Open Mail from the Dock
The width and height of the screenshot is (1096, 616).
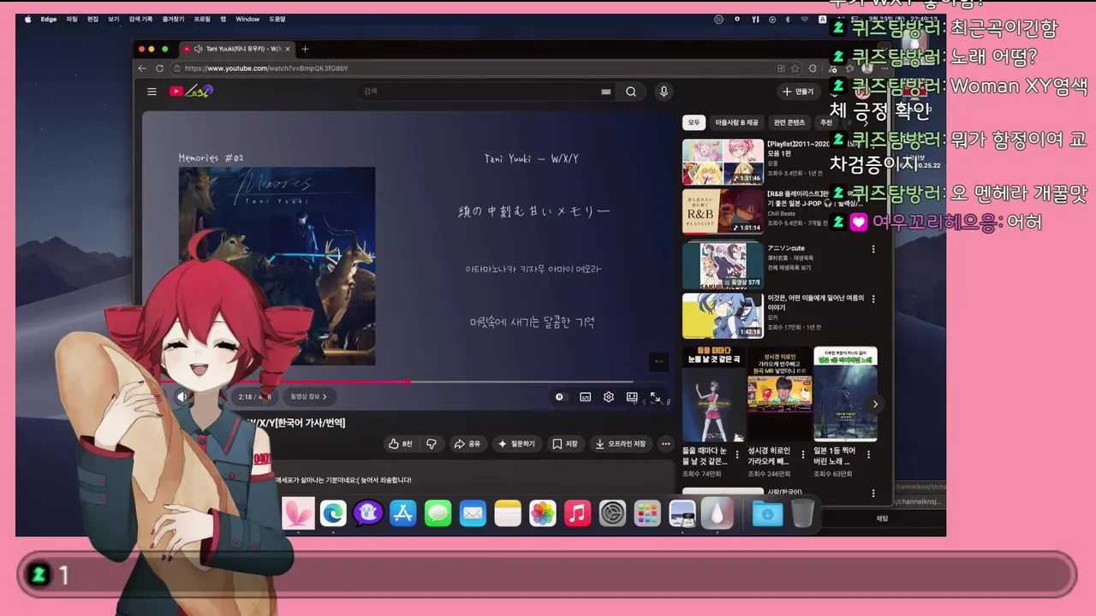click(473, 513)
